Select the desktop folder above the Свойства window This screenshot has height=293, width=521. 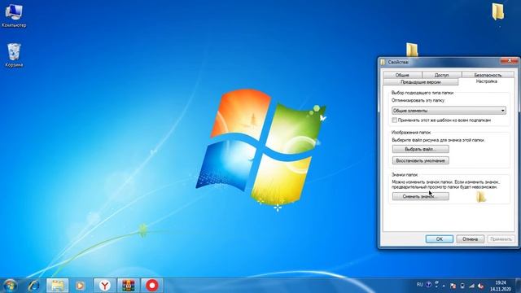pos(412,50)
